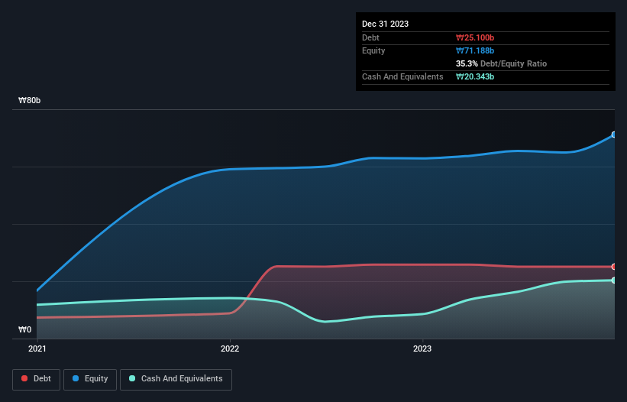Click the 2023 x-axis label
Viewport: 627px width, 402px height.
tap(422, 349)
